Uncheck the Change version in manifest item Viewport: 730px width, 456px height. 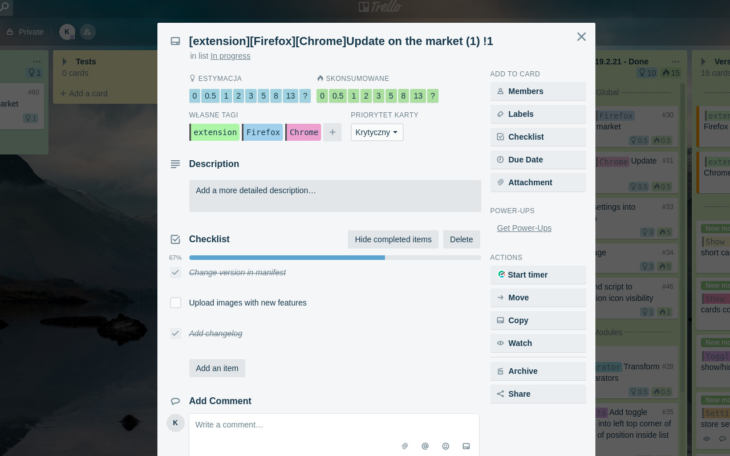pyautogui.click(x=175, y=272)
